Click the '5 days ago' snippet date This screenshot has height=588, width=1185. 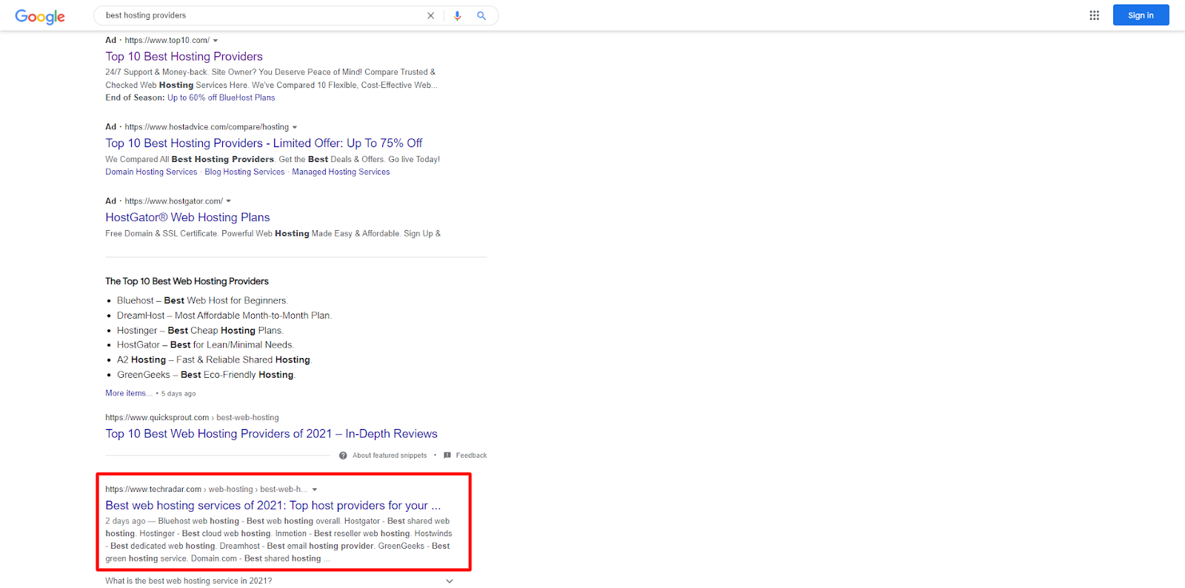178,394
